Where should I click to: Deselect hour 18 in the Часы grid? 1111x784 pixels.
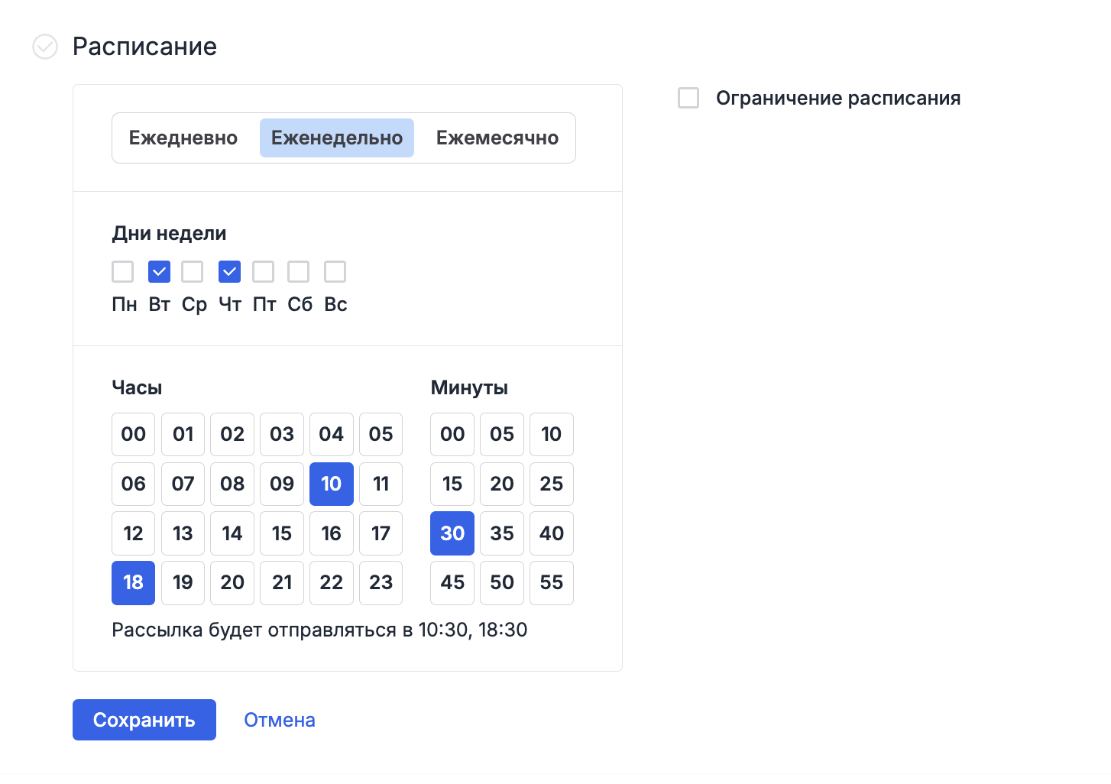tap(133, 582)
